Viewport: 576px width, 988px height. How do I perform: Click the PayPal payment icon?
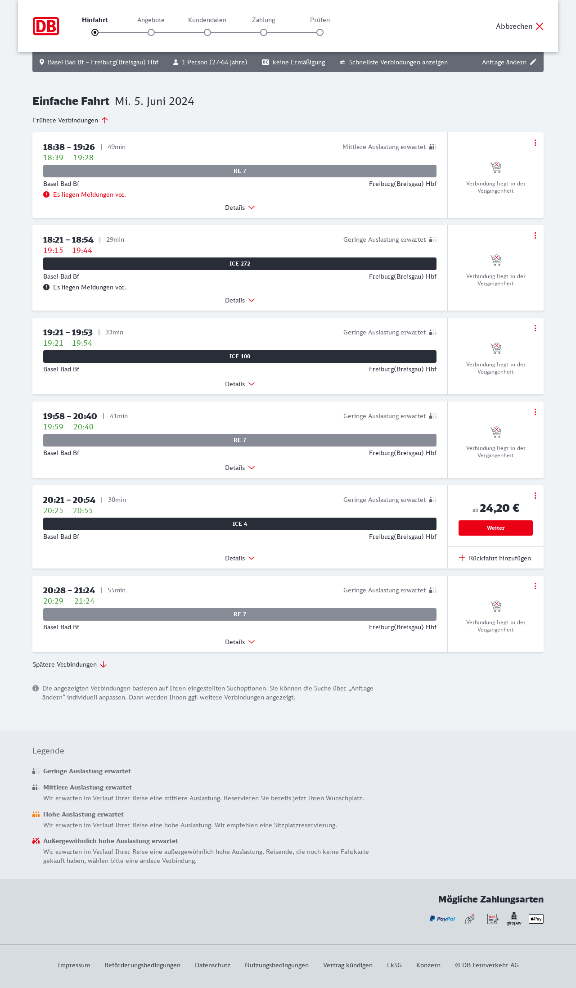442,919
